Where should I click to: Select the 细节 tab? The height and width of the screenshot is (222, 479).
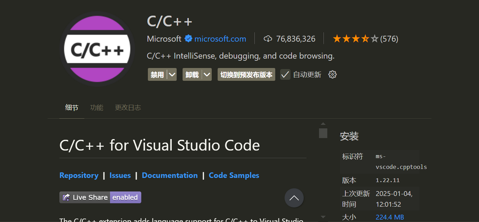coord(71,108)
